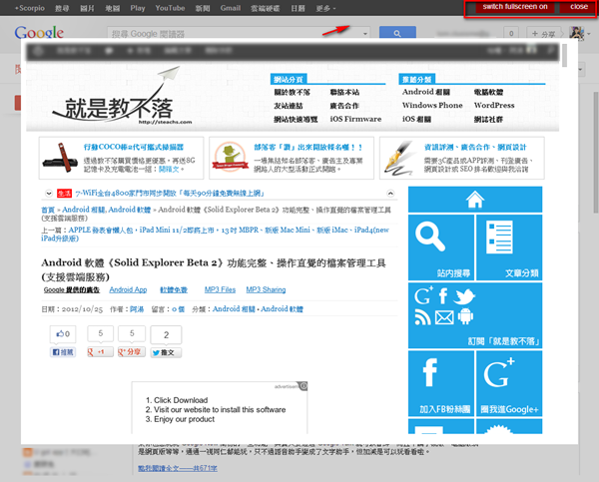599x482 pixels.
Task: Click the Google +1 button
Action: click(98, 352)
